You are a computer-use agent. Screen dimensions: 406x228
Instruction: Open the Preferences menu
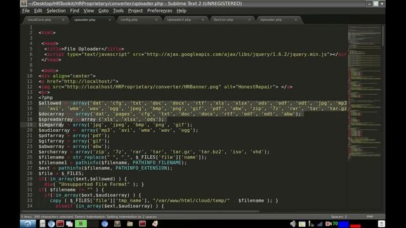click(x=159, y=11)
